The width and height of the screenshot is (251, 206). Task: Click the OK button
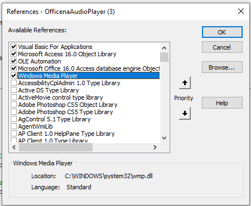pyautogui.click(x=222, y=32)
